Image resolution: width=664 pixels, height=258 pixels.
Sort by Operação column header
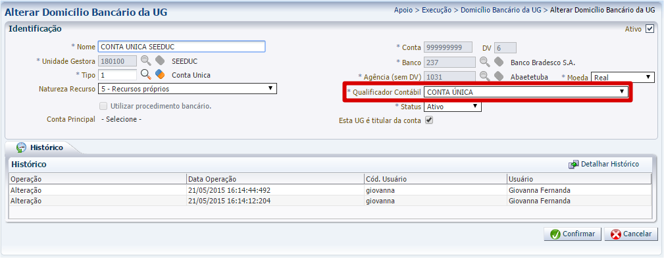(97, 179)
